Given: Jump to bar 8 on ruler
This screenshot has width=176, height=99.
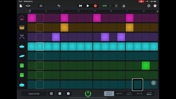Looking at the screenshot, I should [144, 11].
